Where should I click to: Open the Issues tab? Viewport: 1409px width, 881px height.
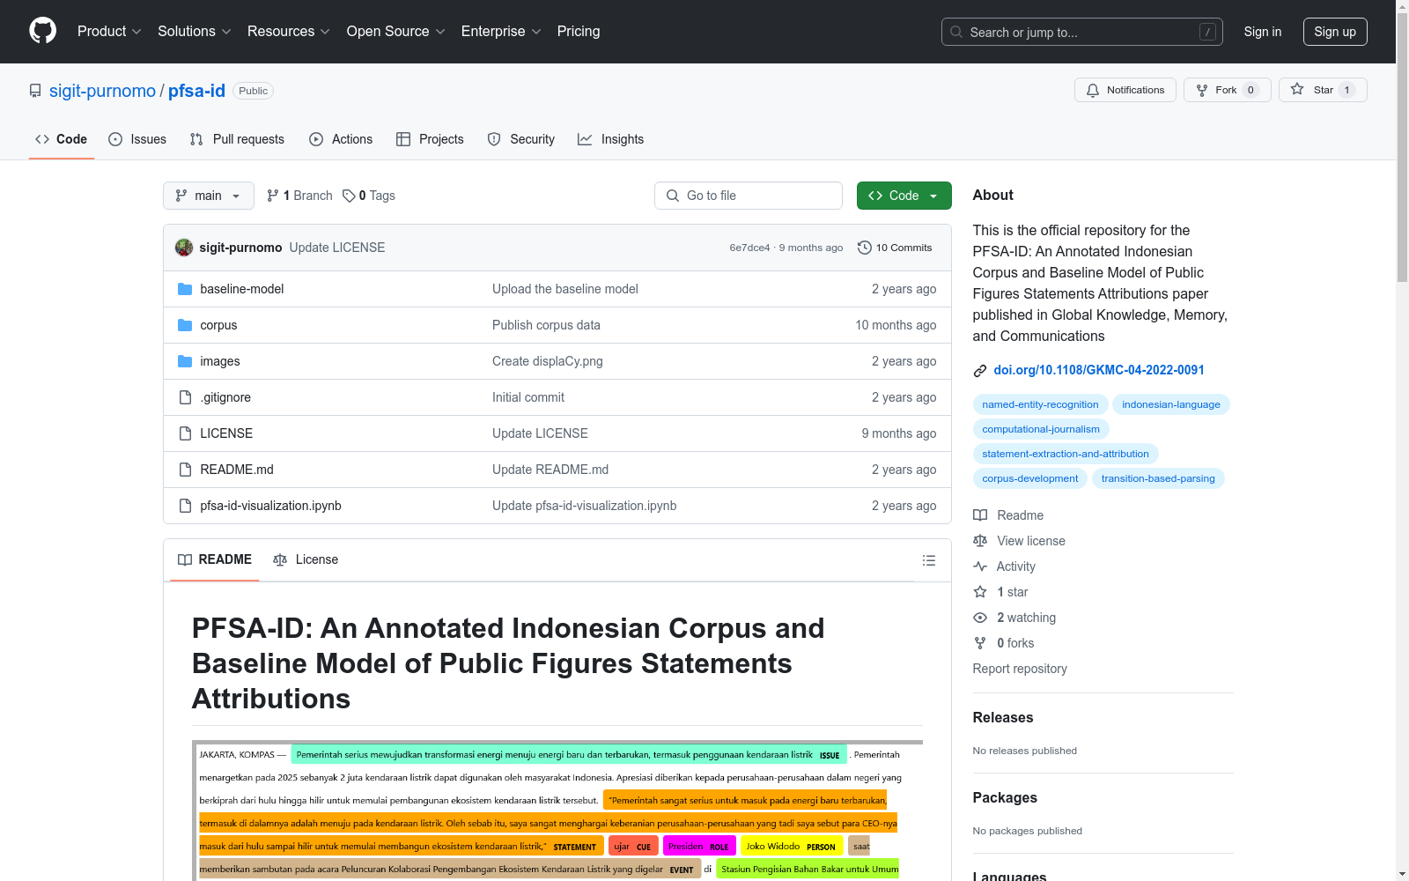tap(137, 139)
